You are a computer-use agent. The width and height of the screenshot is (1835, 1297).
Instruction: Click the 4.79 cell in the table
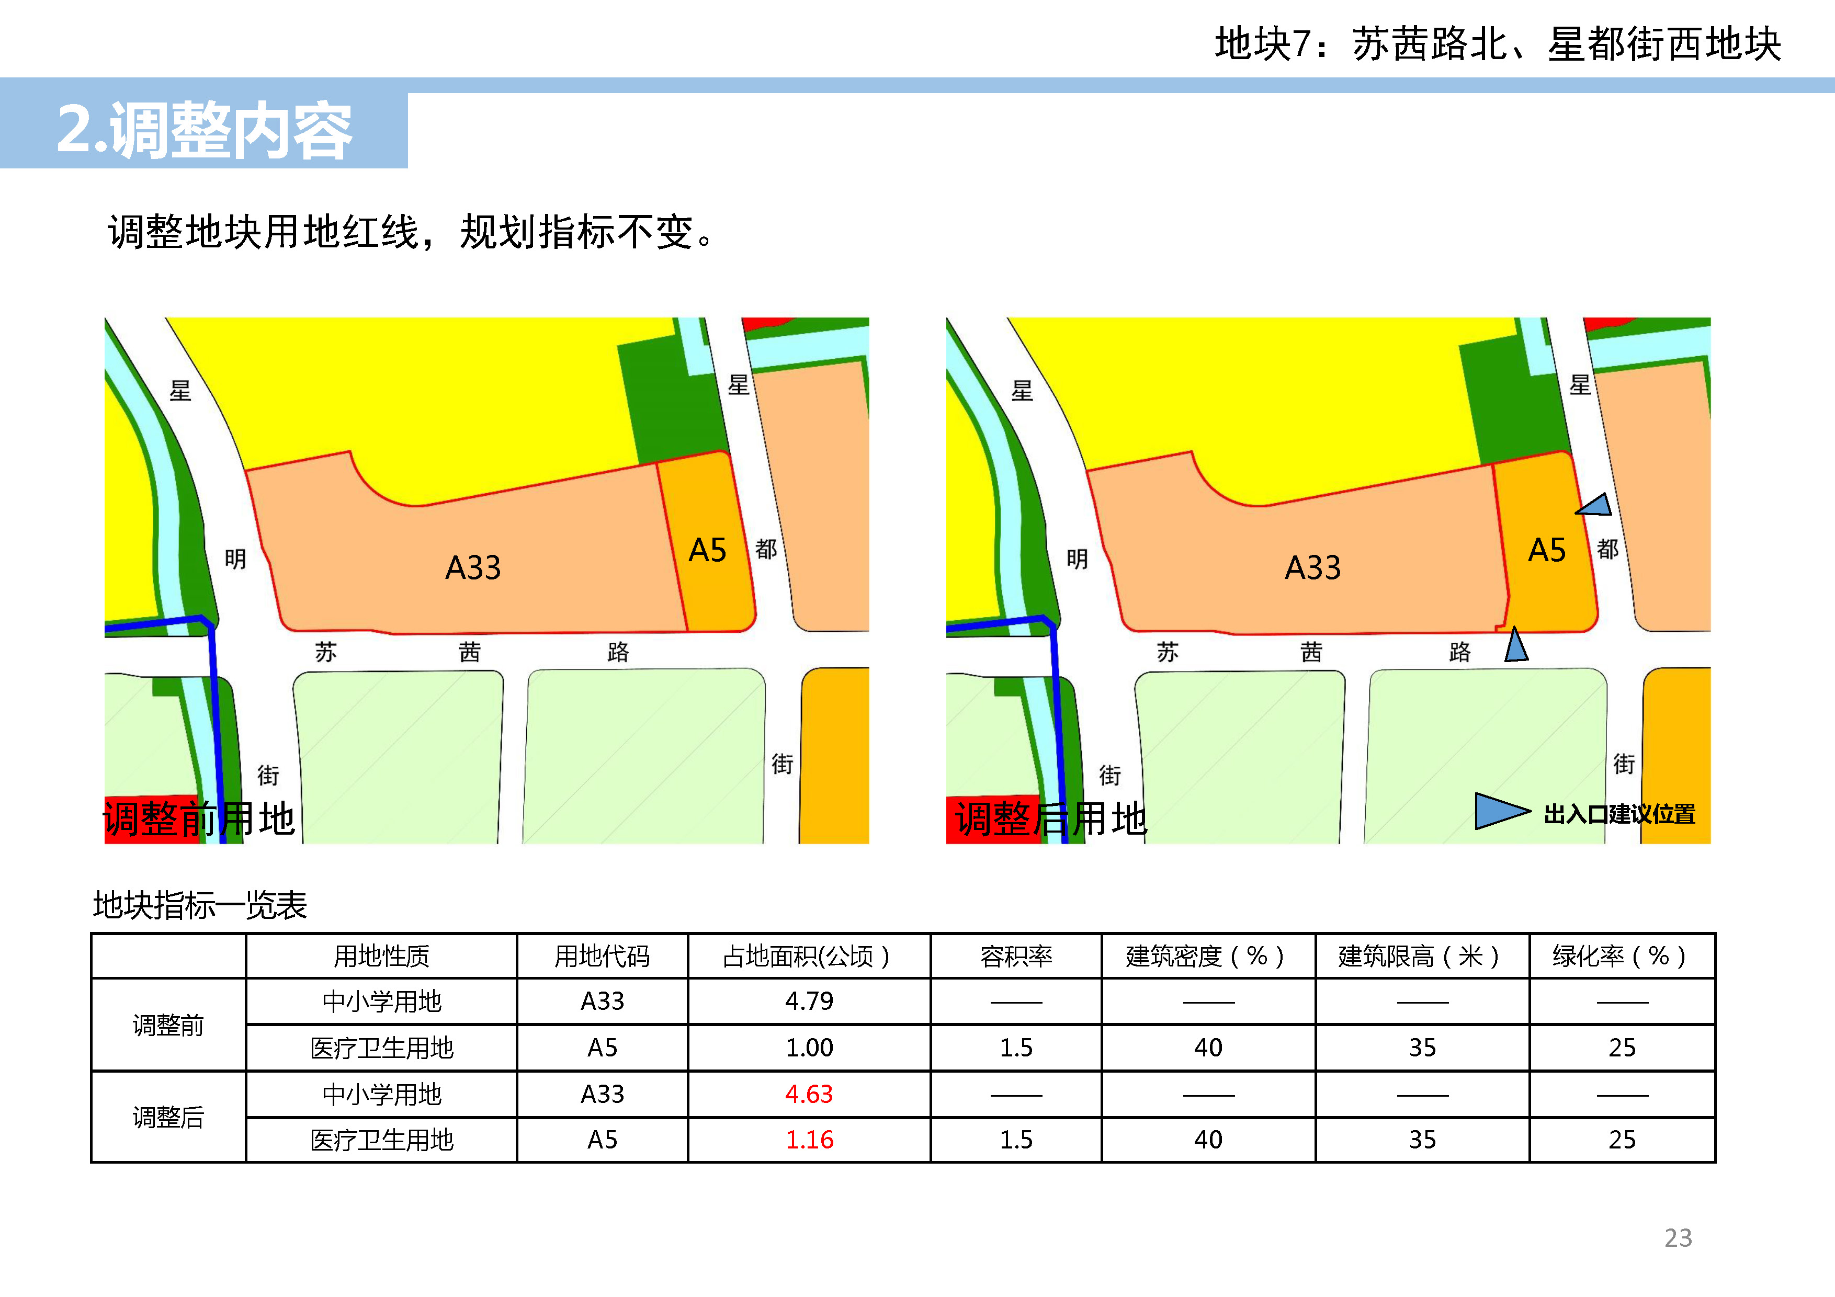pos(808,1000)
